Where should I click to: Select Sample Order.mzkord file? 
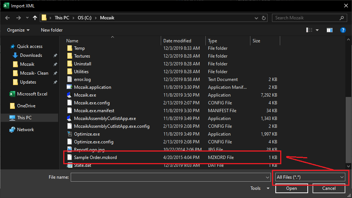[x=95, y=158]
